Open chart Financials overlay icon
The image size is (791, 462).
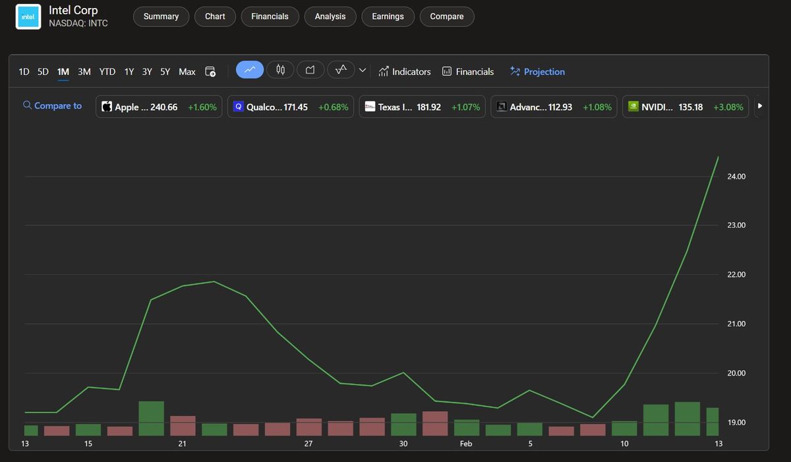[x=446, y=71]
